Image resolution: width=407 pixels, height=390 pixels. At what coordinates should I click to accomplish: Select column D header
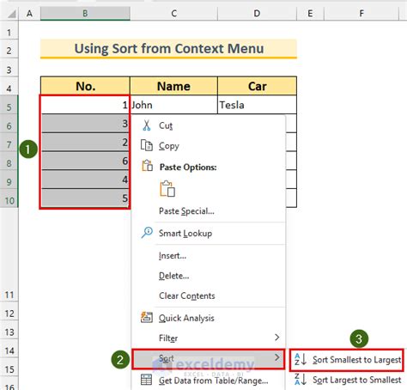pyautogui.click(x=257, y=14)
